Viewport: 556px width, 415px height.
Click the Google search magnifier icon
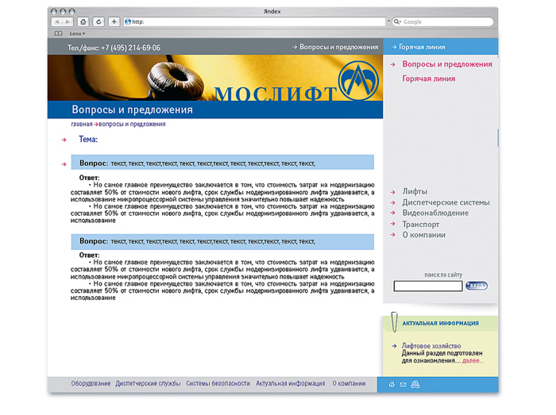pyautogui.click(x=396, y=22)
